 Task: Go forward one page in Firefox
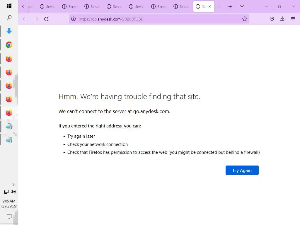pyautogui.click(x=35, y=19)
